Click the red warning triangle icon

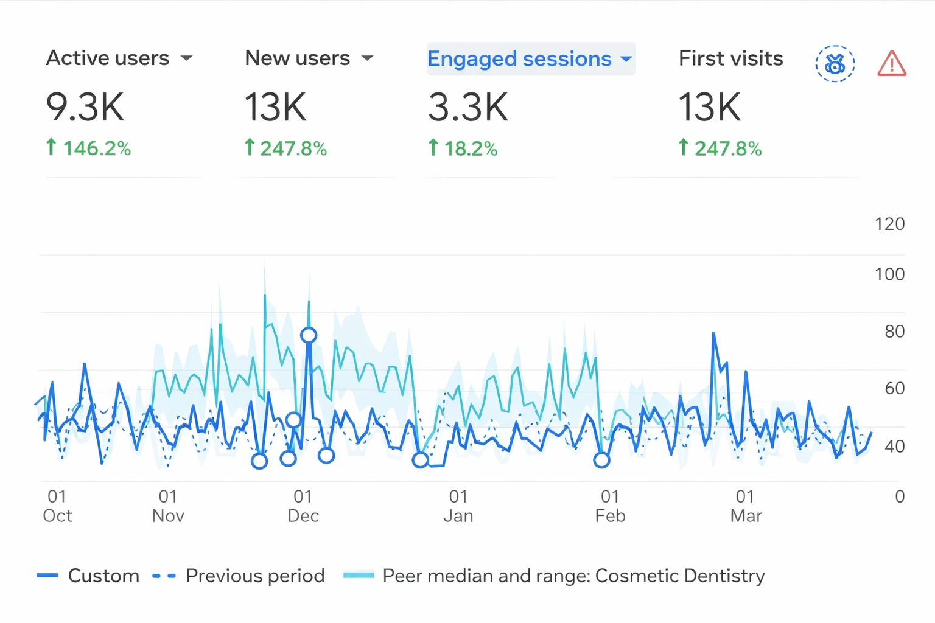[x=892, y=63]
